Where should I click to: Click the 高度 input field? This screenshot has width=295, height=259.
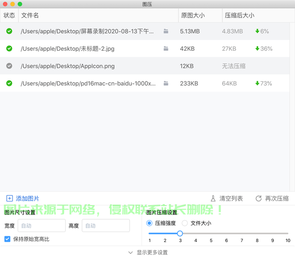tap(106, 225)
